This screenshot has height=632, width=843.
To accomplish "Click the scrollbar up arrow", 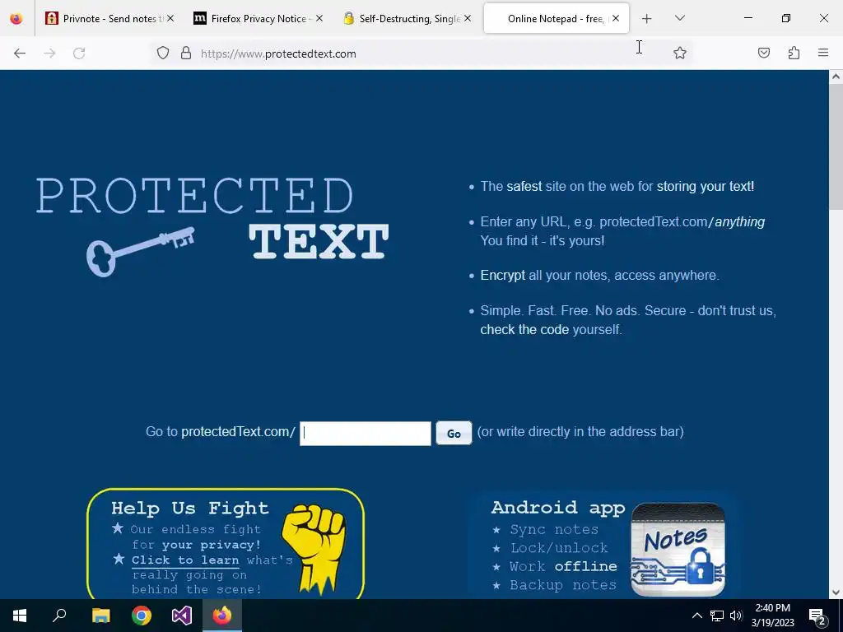I will pyautogui.click(x=836, y=77).
